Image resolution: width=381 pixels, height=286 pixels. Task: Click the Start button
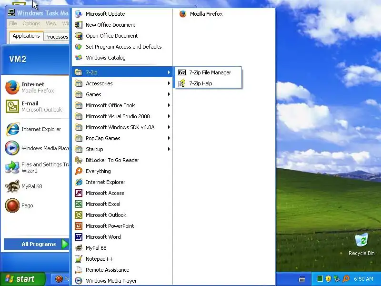23,279
